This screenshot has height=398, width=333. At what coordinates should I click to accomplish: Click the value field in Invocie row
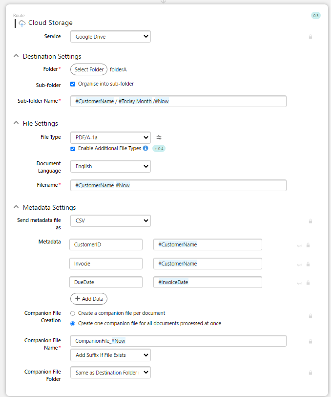[208, 264]
